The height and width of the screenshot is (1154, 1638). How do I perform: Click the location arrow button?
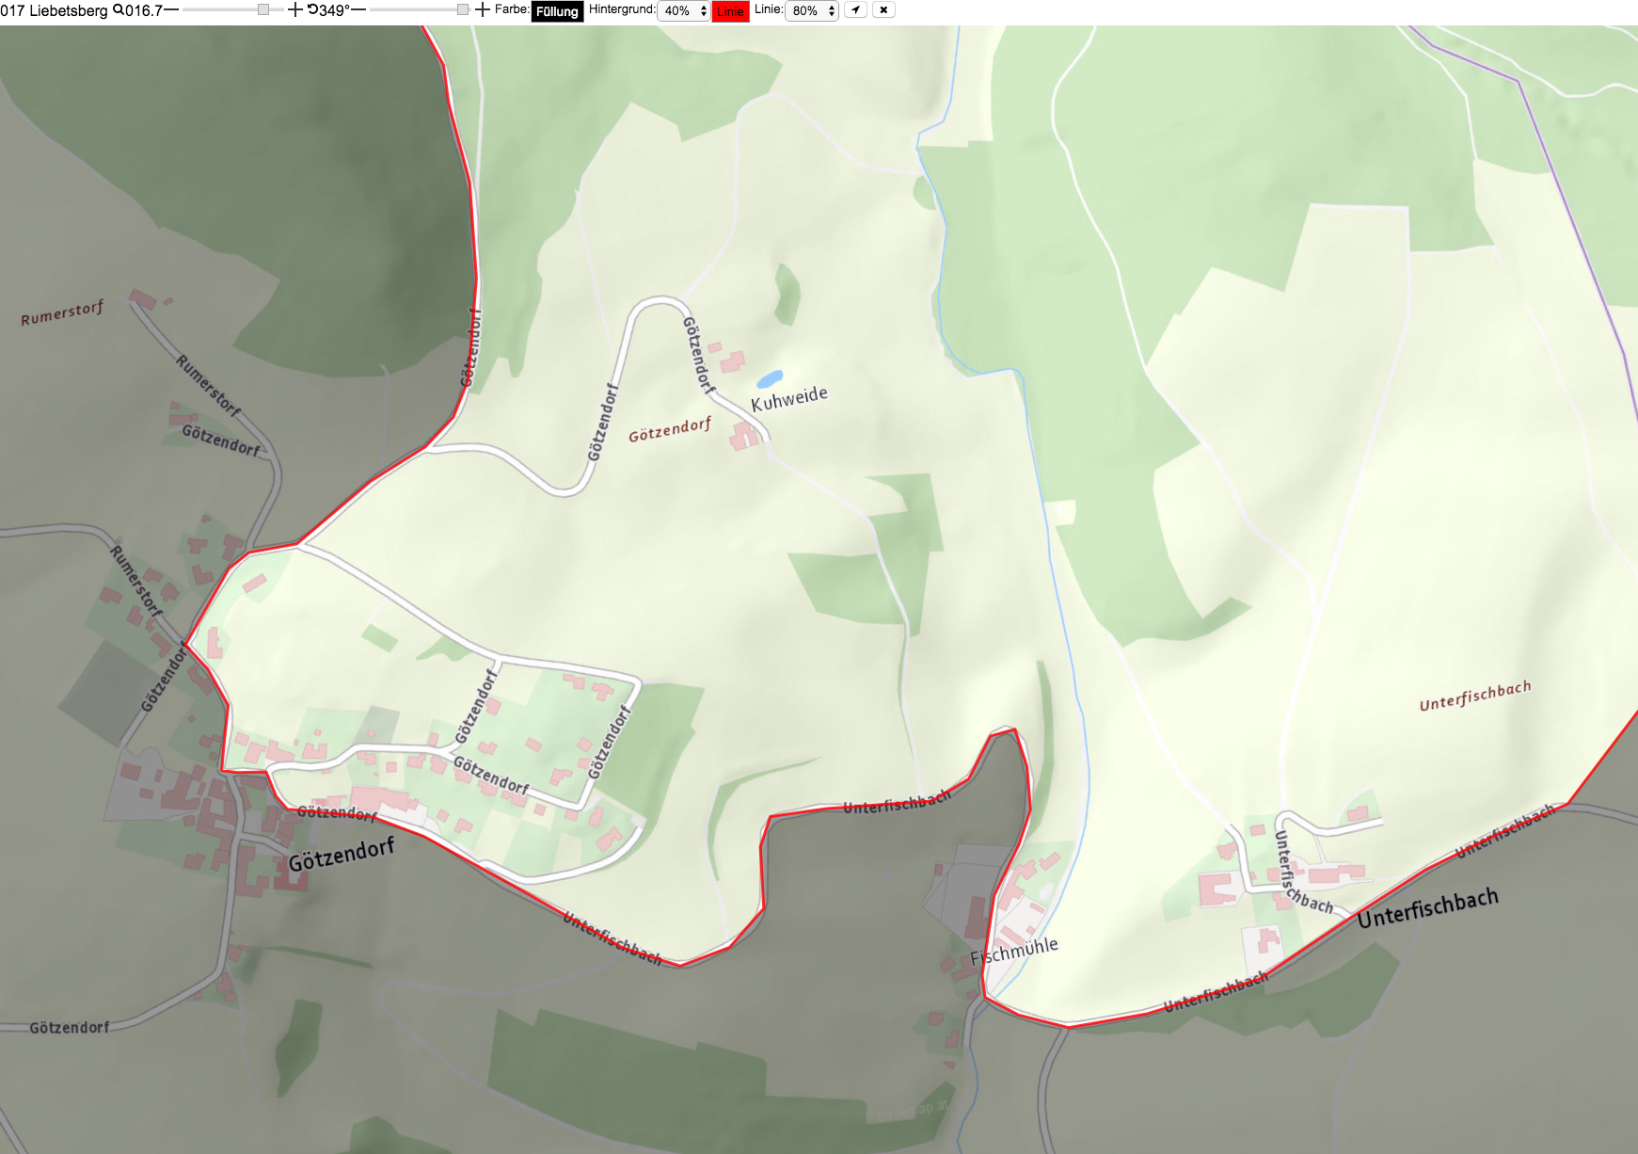[855, 9]
